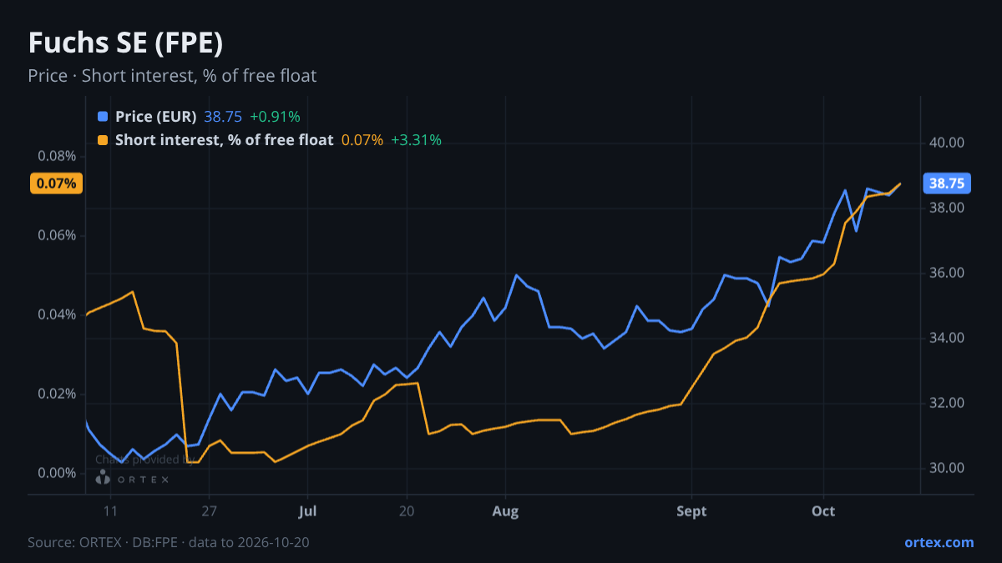Screen dimensions: 1002x563
Task: Click the 20 date axis label
Action: (407, 511)
